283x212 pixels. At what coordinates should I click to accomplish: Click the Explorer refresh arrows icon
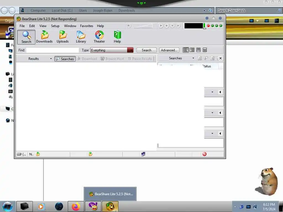210,11
